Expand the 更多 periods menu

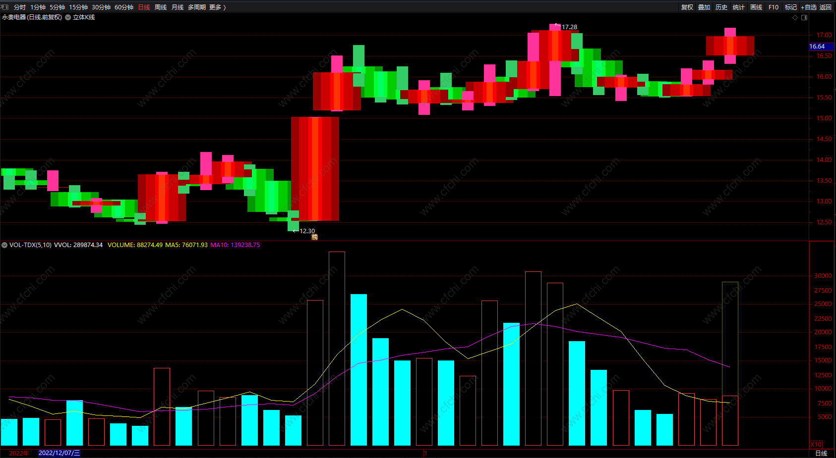[x=218, y=7]
